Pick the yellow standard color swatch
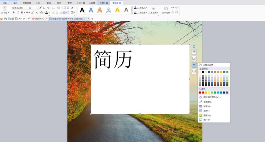Screen dimensions: 265x142 click(x=209, y=93)
